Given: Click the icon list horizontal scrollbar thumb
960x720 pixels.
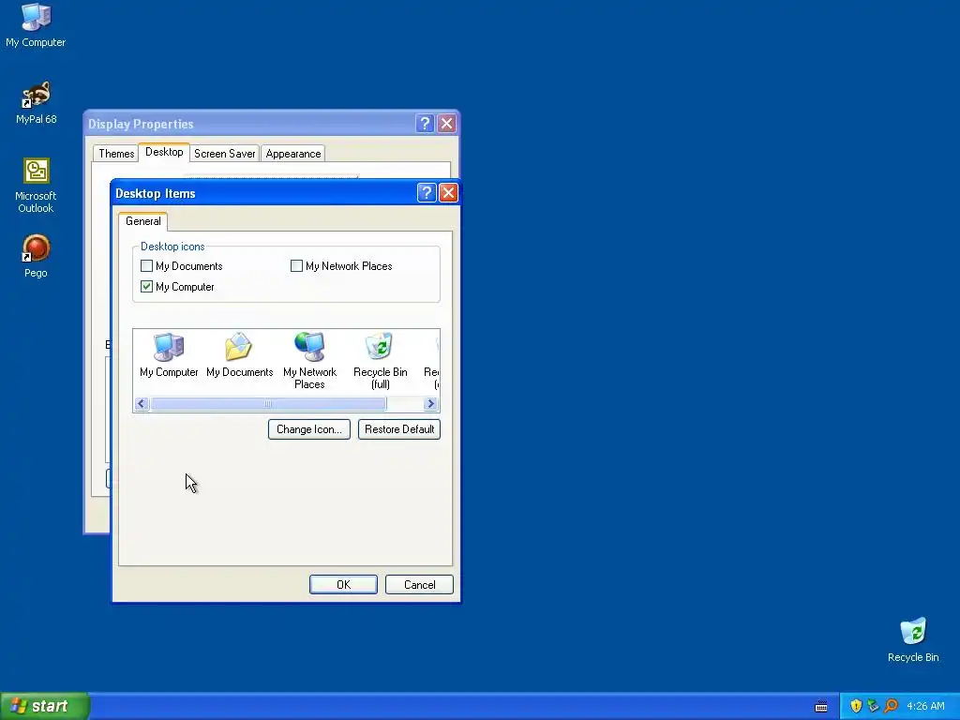Looking at the screenshot, I should tap(268, 403).
